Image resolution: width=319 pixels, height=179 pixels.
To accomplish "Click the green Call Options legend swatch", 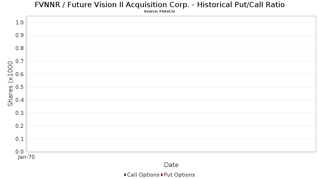I will (x=125, y=175).
